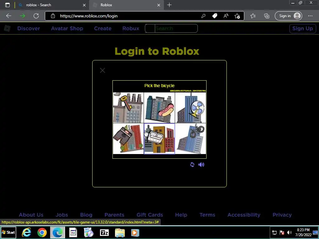Open the tab actions menu icon
The image size is (319, 239).
pos(7,5)
